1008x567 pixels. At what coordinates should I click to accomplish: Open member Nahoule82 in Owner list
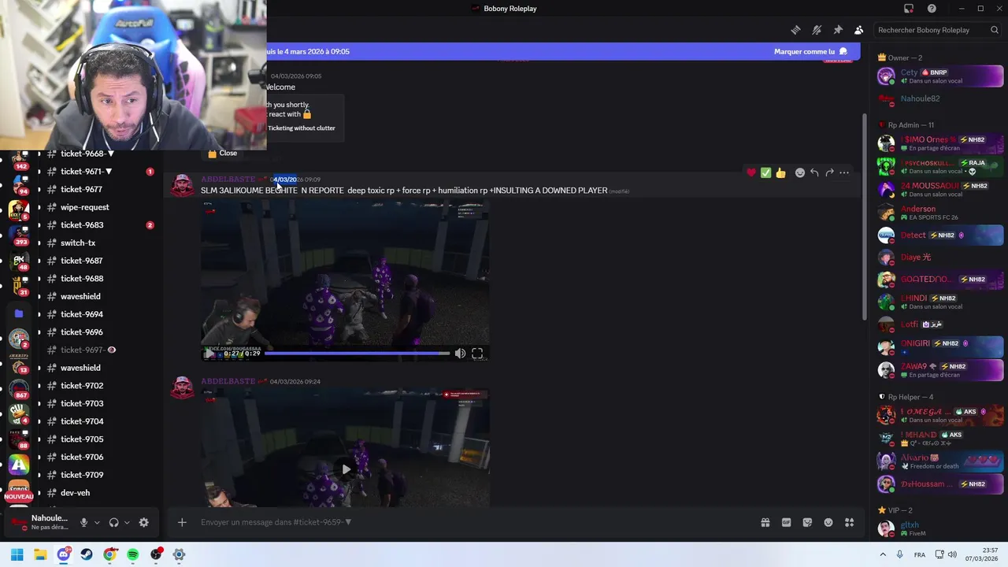tap(939, 99)
